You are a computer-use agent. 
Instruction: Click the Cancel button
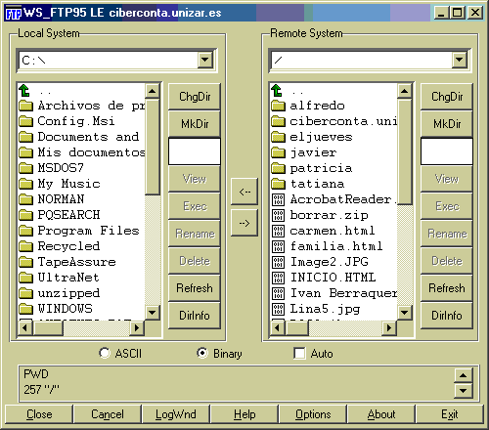click(108, 414)
